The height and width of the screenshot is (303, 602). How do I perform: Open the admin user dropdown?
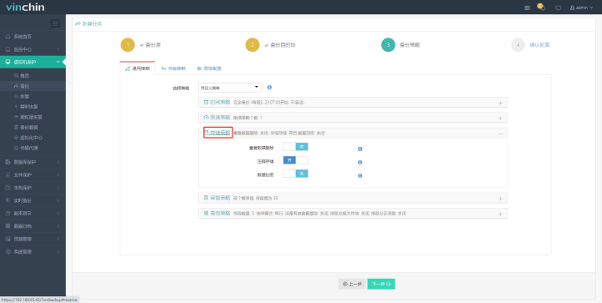point(581,8)
